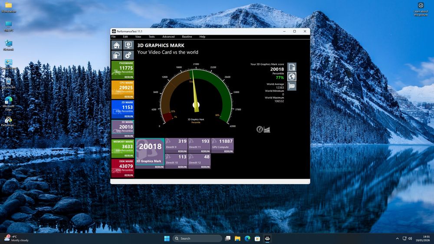Open the Home screen icon
434x244 pixels.
click(116, 45)
